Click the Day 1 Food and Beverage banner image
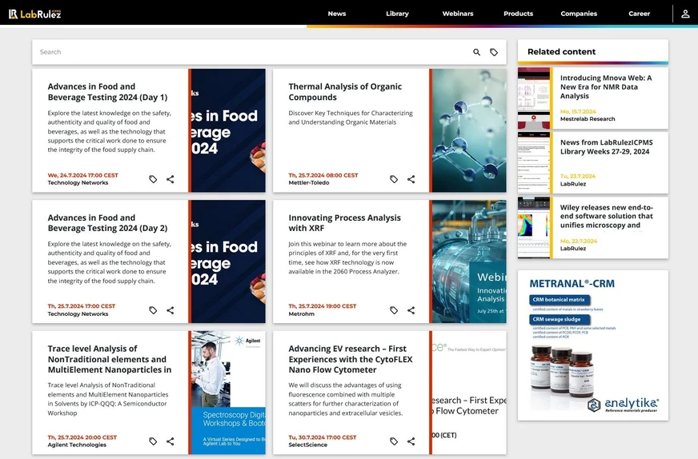Screen dimensions: 698x459 coord(228,130)
